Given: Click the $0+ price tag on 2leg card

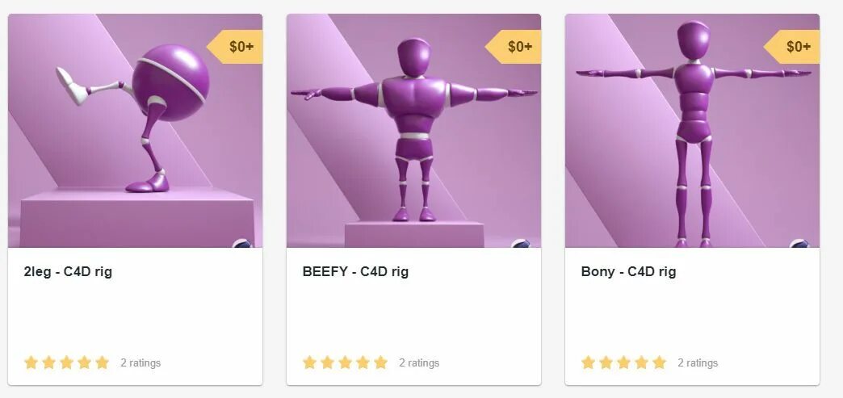Looking at the screenshot, I should click(235, 47).
